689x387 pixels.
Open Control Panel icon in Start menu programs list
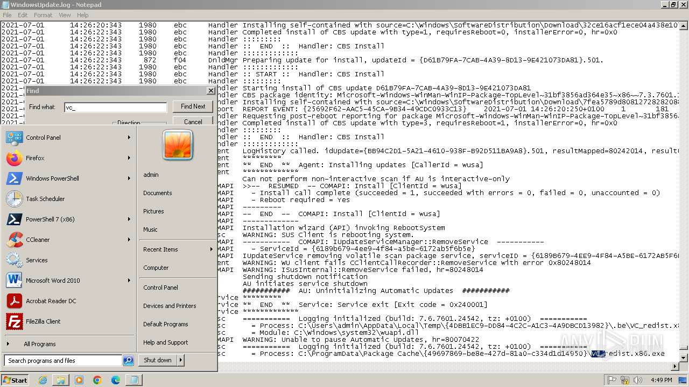pyautogui.click(x=15, y=138)
